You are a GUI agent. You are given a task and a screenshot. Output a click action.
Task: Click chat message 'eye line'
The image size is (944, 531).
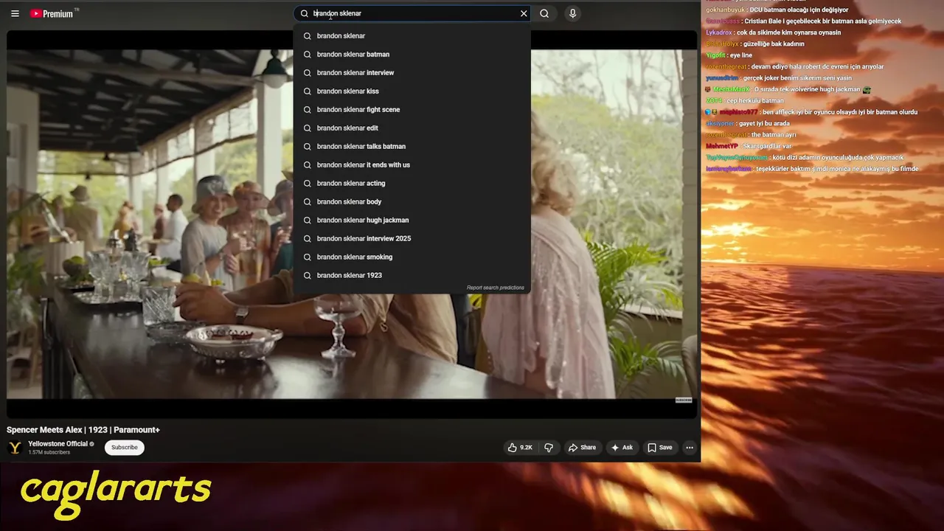(741, 55)
